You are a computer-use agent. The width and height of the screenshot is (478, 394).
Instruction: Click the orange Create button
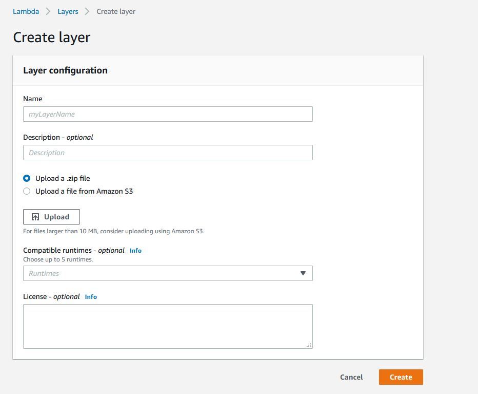click(x=401, y=377)
